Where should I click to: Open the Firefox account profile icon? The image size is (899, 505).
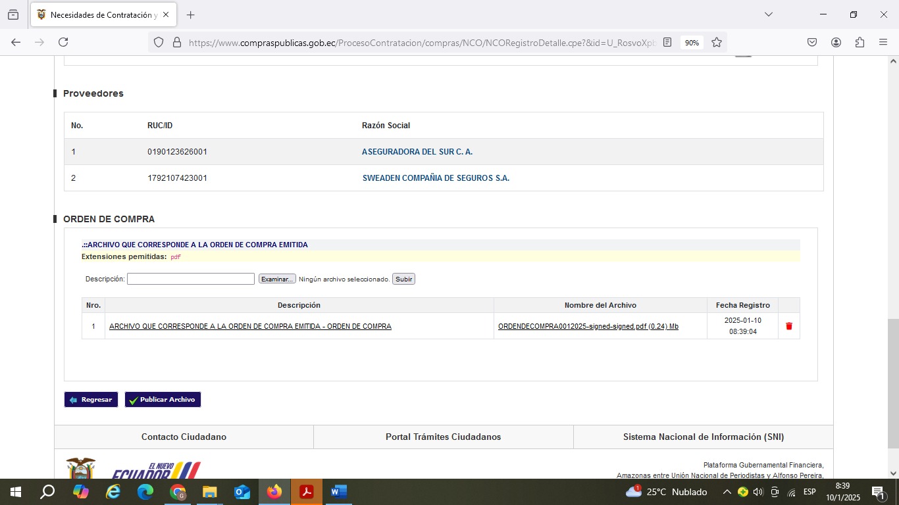click(x=836, y=42)
